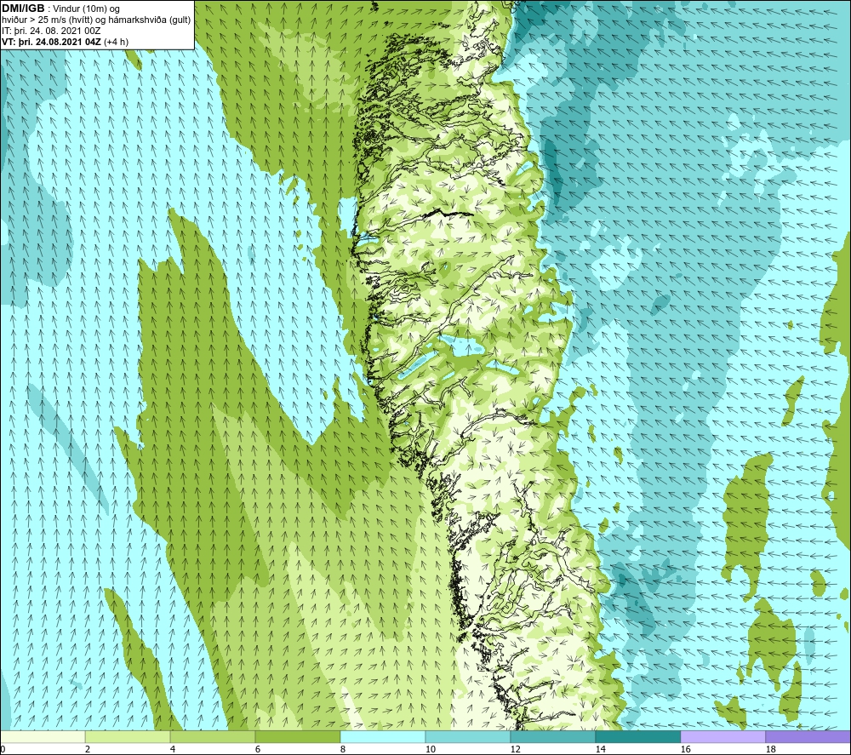This screenshot has width=851, height=755.
Task: Click the "Vindur (10m) og" header text
Action: [x=86, y=9]
